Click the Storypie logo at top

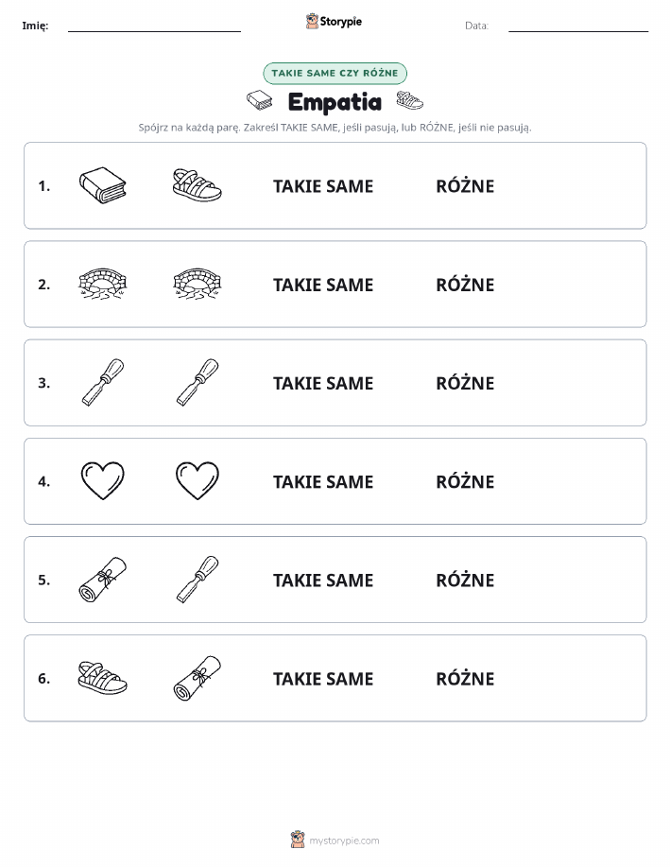click(334, 22)
